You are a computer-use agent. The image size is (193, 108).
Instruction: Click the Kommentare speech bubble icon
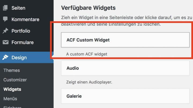pos(5,19)
